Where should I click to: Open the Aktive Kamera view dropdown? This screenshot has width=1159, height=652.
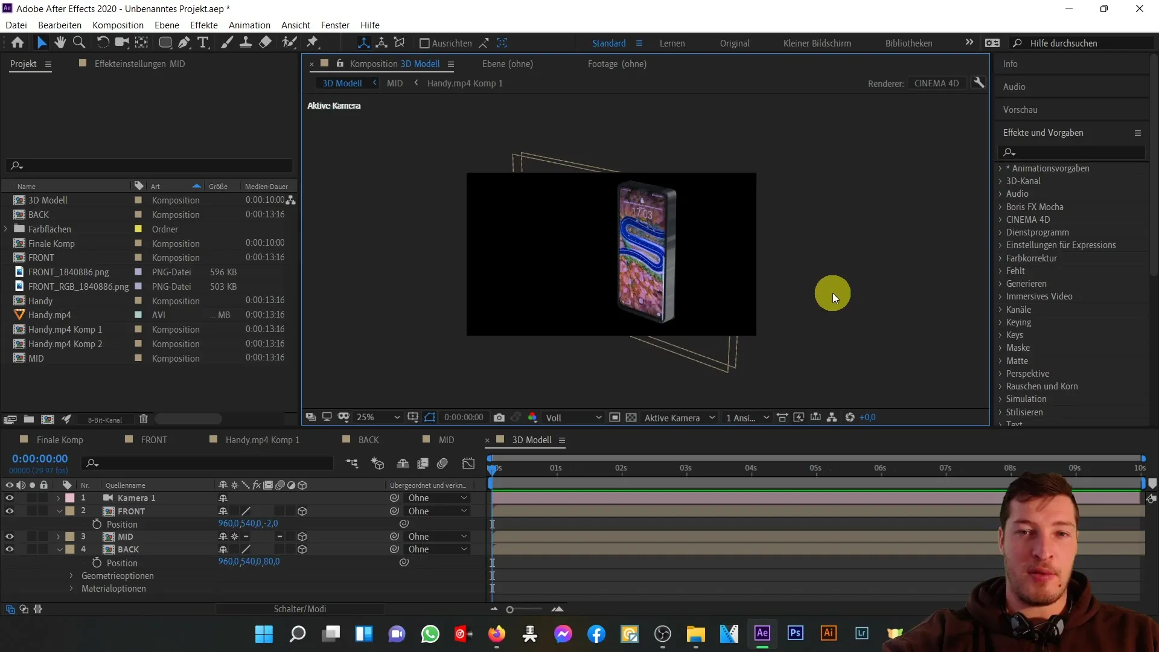(679, 418)
